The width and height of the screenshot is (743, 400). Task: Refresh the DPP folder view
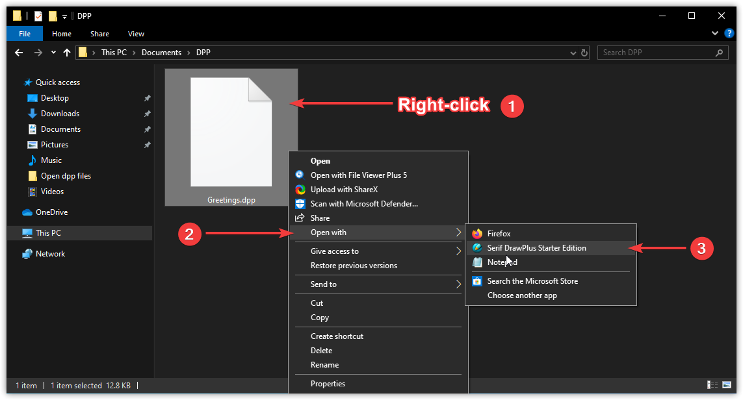point(584,53)
